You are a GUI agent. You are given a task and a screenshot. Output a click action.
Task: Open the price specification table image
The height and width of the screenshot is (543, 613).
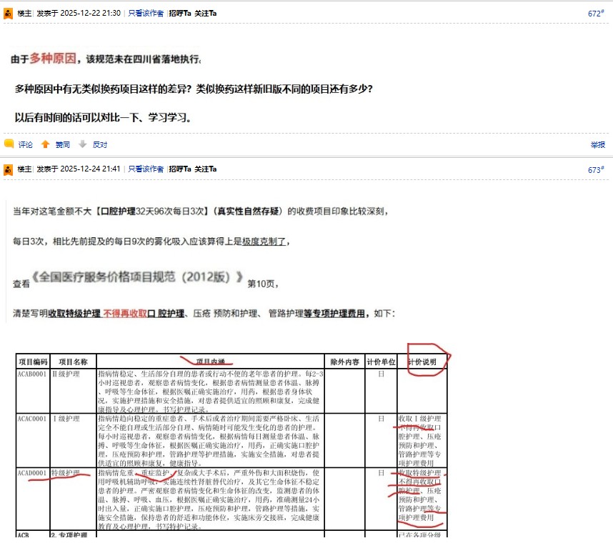[232, 443]
